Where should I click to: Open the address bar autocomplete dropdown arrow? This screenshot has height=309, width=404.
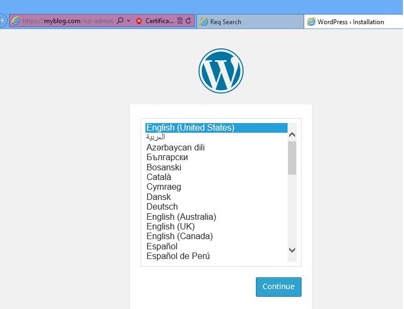[x=129, y=20]
